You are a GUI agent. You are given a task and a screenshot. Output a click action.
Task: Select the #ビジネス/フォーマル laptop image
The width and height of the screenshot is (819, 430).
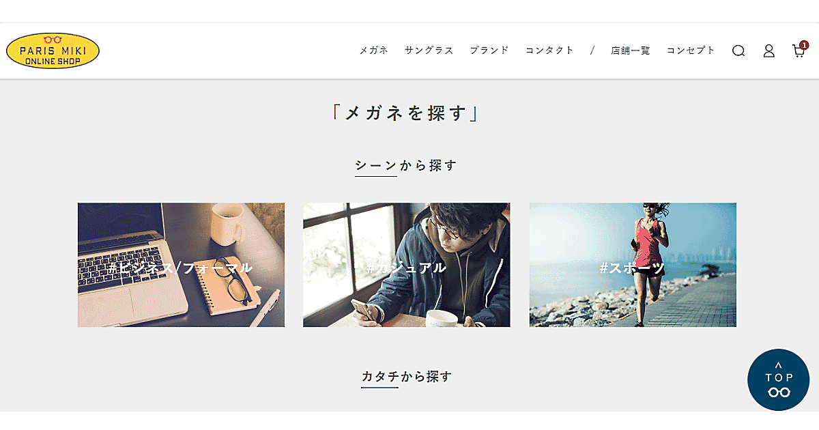click(181, 265)
